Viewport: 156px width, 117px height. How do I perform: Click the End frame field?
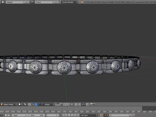[x=37, y=115]
